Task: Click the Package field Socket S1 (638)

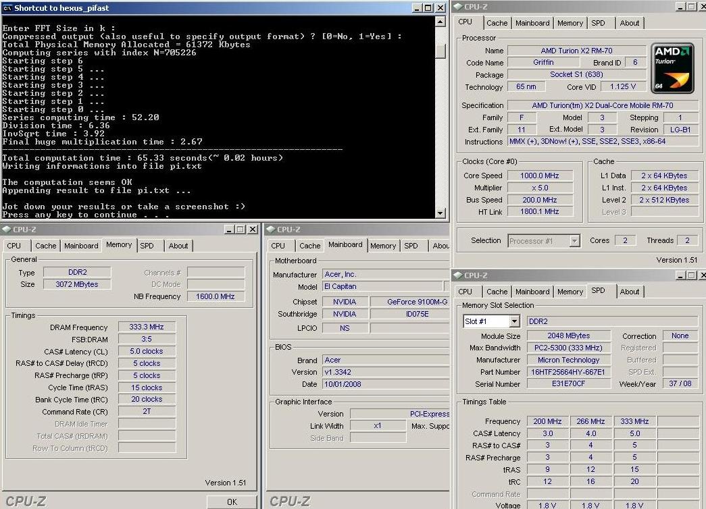Action: (577, 75)
